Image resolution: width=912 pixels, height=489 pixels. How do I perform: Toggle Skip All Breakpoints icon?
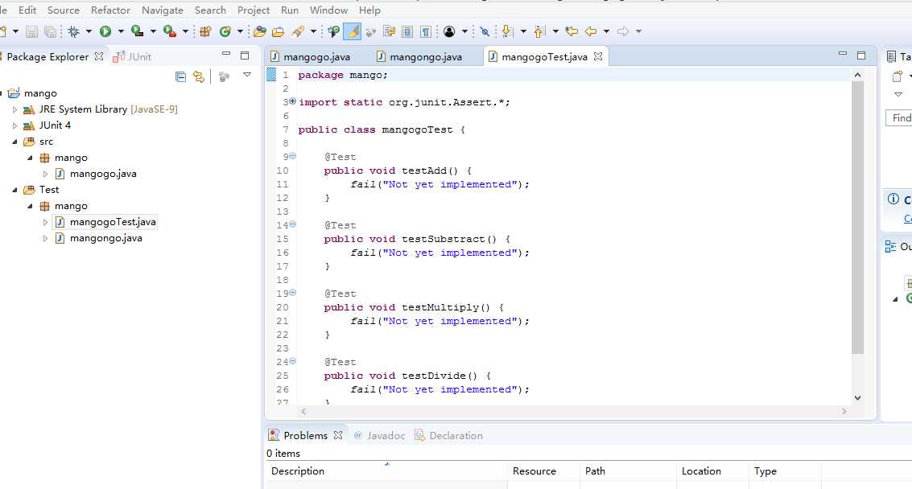(x=485, y=31)
